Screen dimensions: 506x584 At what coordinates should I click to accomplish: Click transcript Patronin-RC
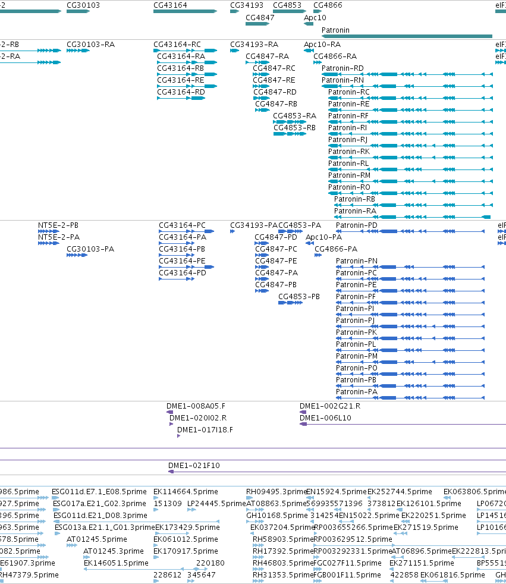[x=349, y=92]
